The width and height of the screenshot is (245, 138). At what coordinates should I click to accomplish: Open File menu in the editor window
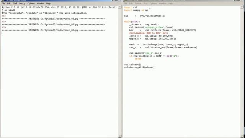tap(126, 3)
